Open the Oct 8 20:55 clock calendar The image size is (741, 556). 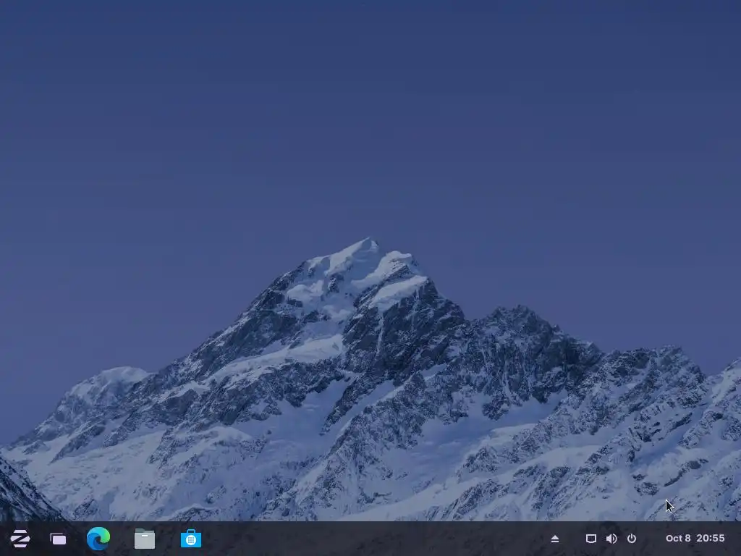[695, 538]
